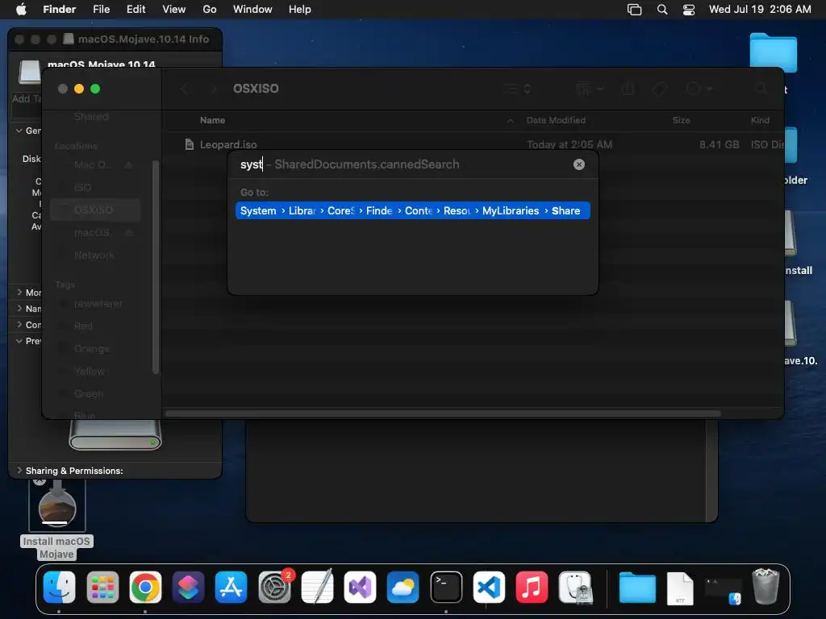Sort by the Name column header
The width and height of the screenshot is (826, 619).
(x=212, y=120)
